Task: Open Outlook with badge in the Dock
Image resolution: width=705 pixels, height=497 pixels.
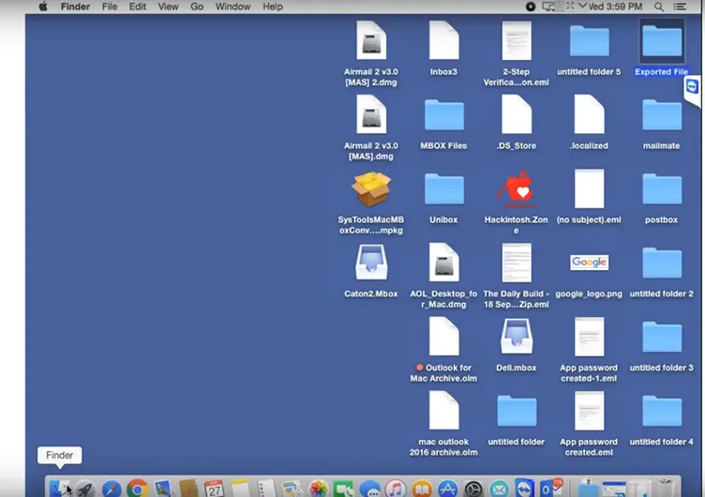Action: [550, 488]
